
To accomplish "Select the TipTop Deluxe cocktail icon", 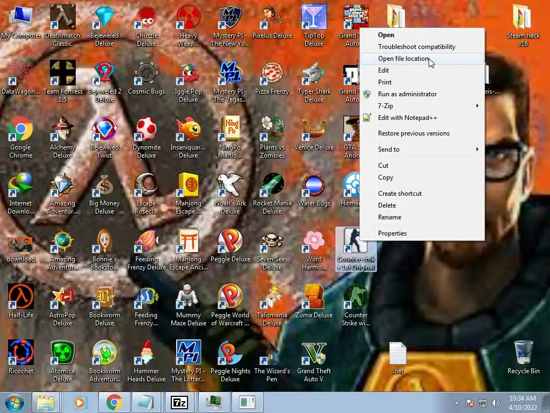I will pyautogui.click(x=314, y=17).
